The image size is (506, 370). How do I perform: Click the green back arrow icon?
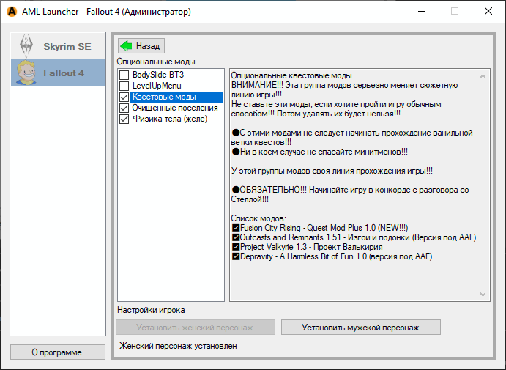pyautogui.click(x=126, y=45)
